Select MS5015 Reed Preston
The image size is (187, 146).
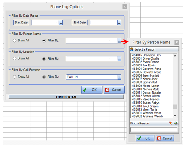(x=146, y=99)
